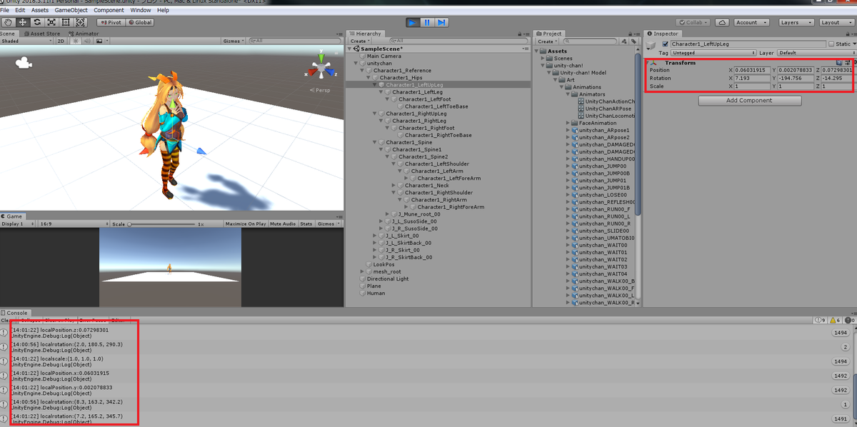The image size is (857, 427).
Task: Open the Account dropdown
Action: 753,22
